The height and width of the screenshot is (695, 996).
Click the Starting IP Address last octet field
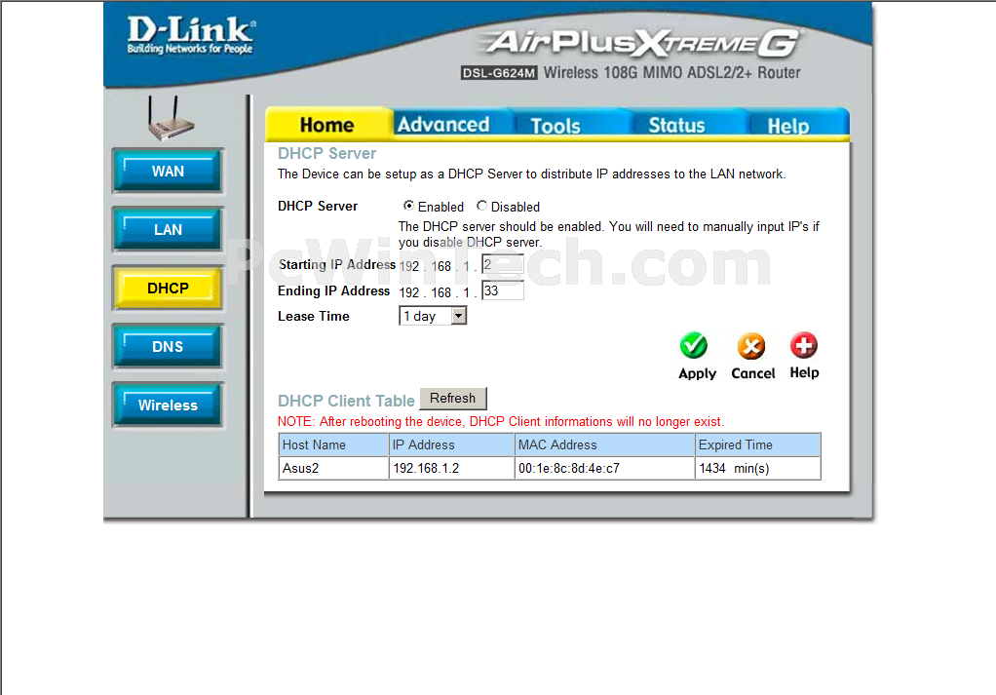503,264
